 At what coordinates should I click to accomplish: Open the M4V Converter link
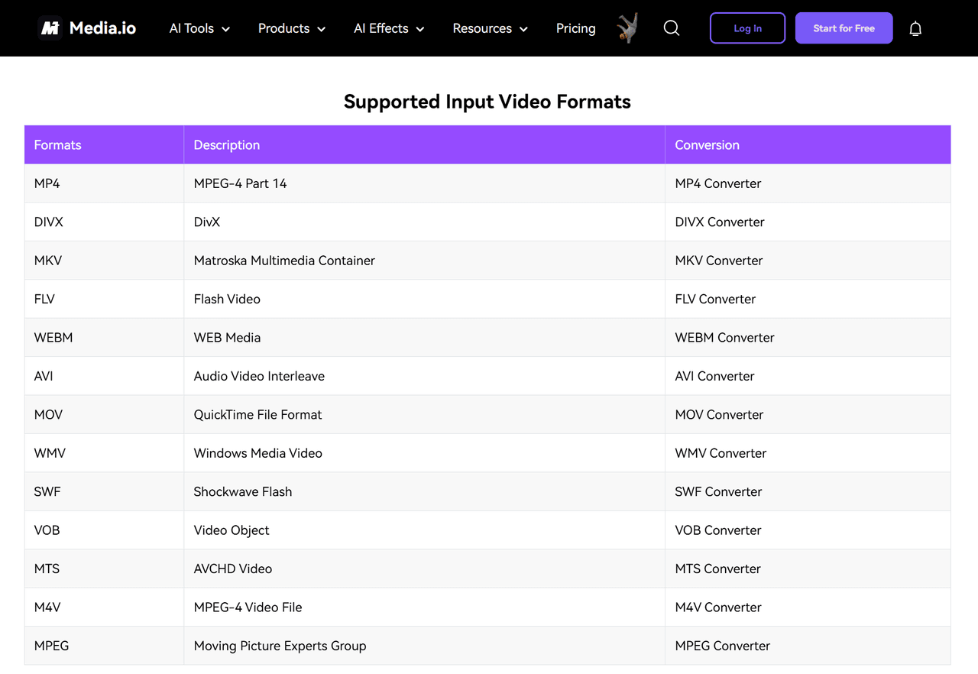718,608
